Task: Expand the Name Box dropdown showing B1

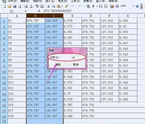Action: pyautogui.click(x=26, y=11)
